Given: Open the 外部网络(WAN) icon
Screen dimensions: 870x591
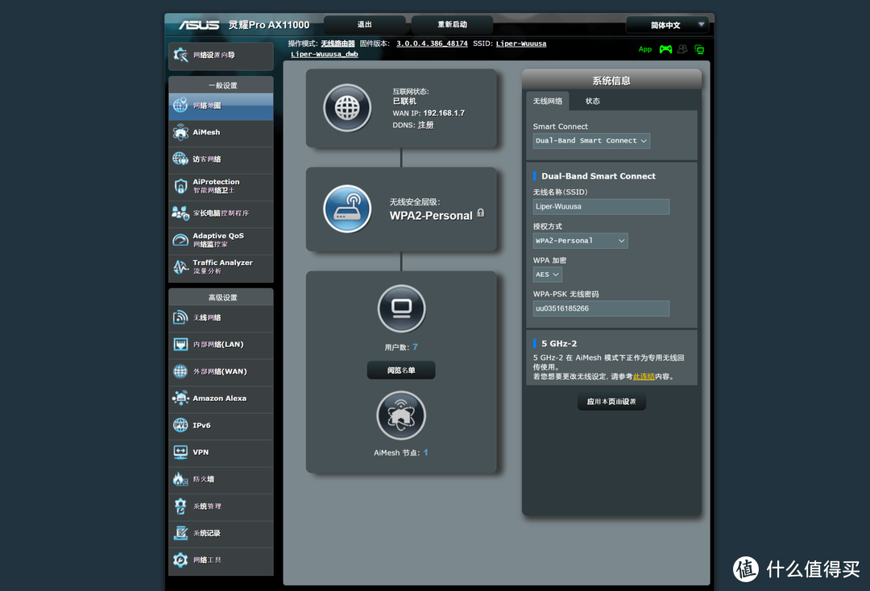Looking at the screenshot, I should (180, 371).
